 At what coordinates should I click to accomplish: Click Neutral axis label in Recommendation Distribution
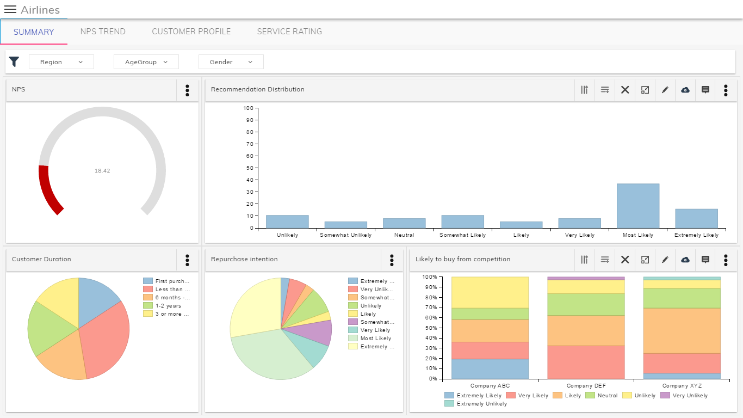404,235
